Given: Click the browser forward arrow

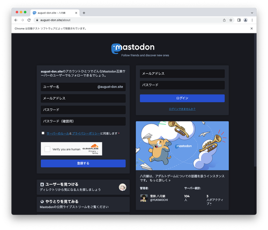Looking at the screenshot, I should [23, 20].
